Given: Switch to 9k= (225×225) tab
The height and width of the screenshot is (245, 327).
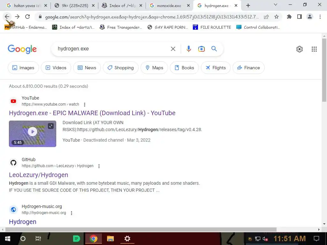Looking at the screenshot, I should (x=75, y=6).
